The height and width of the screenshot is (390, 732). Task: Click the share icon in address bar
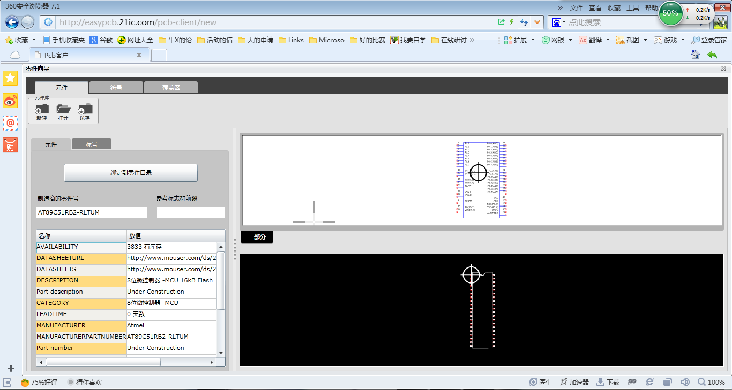coord(502,22)
